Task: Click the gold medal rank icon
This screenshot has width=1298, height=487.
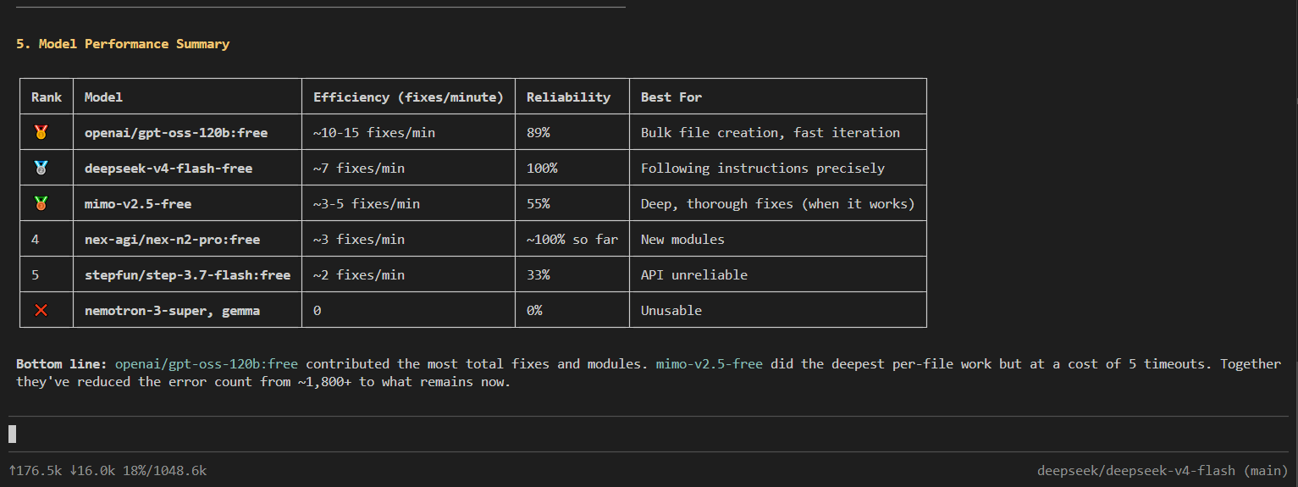Action: (x=40, y=132)
